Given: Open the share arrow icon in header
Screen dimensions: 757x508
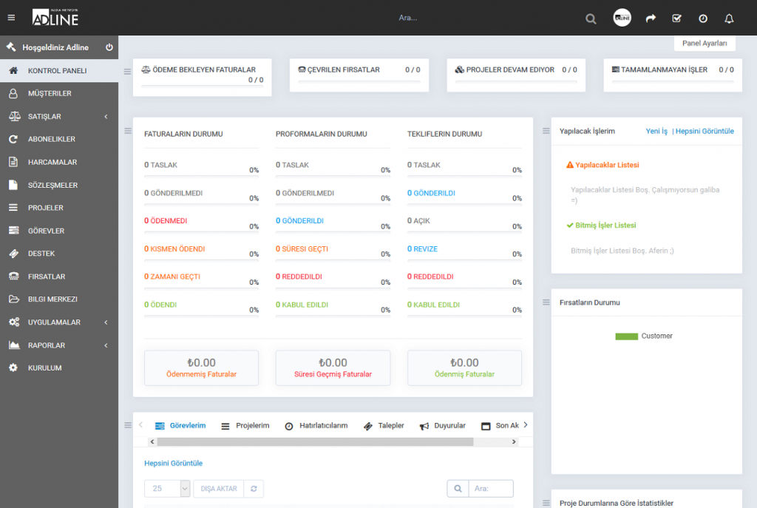Looking at the screenshot, I should (651, 18).
